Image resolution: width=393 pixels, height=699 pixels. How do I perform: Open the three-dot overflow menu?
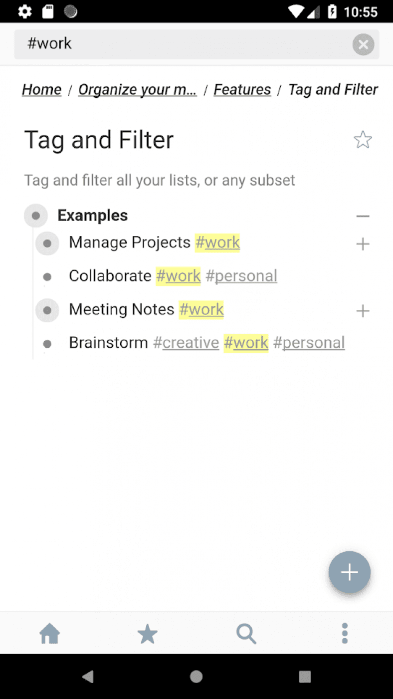click(344, 633)
